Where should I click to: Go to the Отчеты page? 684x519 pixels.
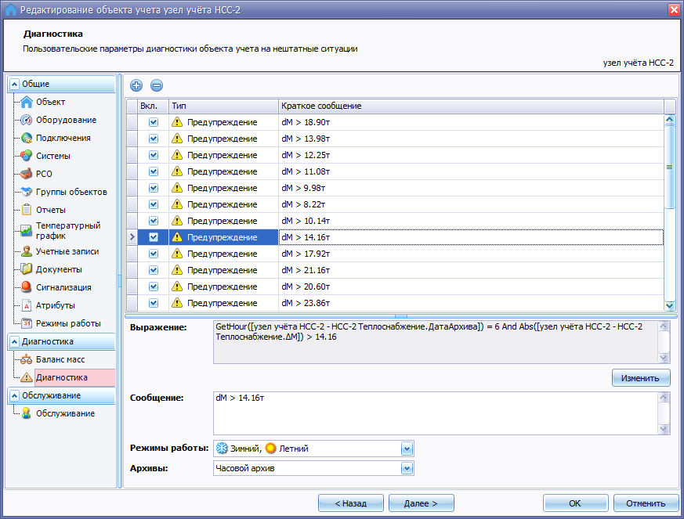pos(50,210)
